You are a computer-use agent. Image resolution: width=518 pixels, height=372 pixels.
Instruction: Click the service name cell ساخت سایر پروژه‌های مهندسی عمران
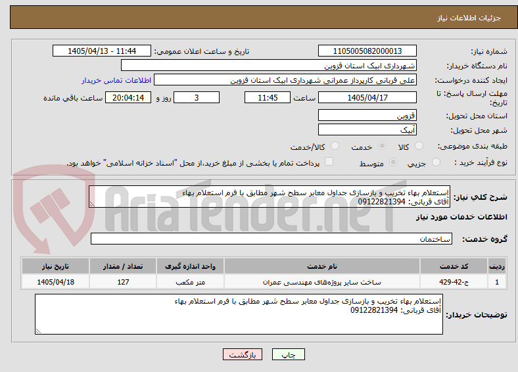(x=321, y=282)
